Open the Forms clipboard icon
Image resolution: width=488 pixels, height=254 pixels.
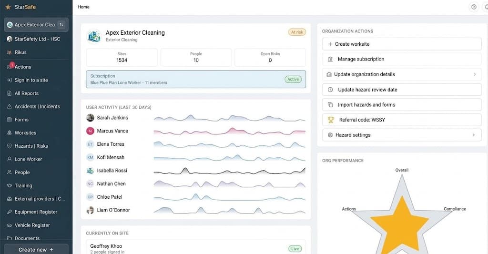click(10, 120)
